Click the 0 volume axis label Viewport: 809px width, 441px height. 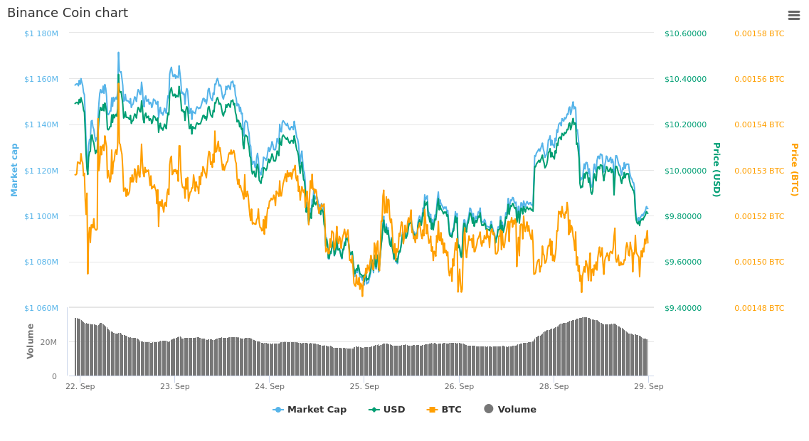pyautogui.click(x=54, y=376)
